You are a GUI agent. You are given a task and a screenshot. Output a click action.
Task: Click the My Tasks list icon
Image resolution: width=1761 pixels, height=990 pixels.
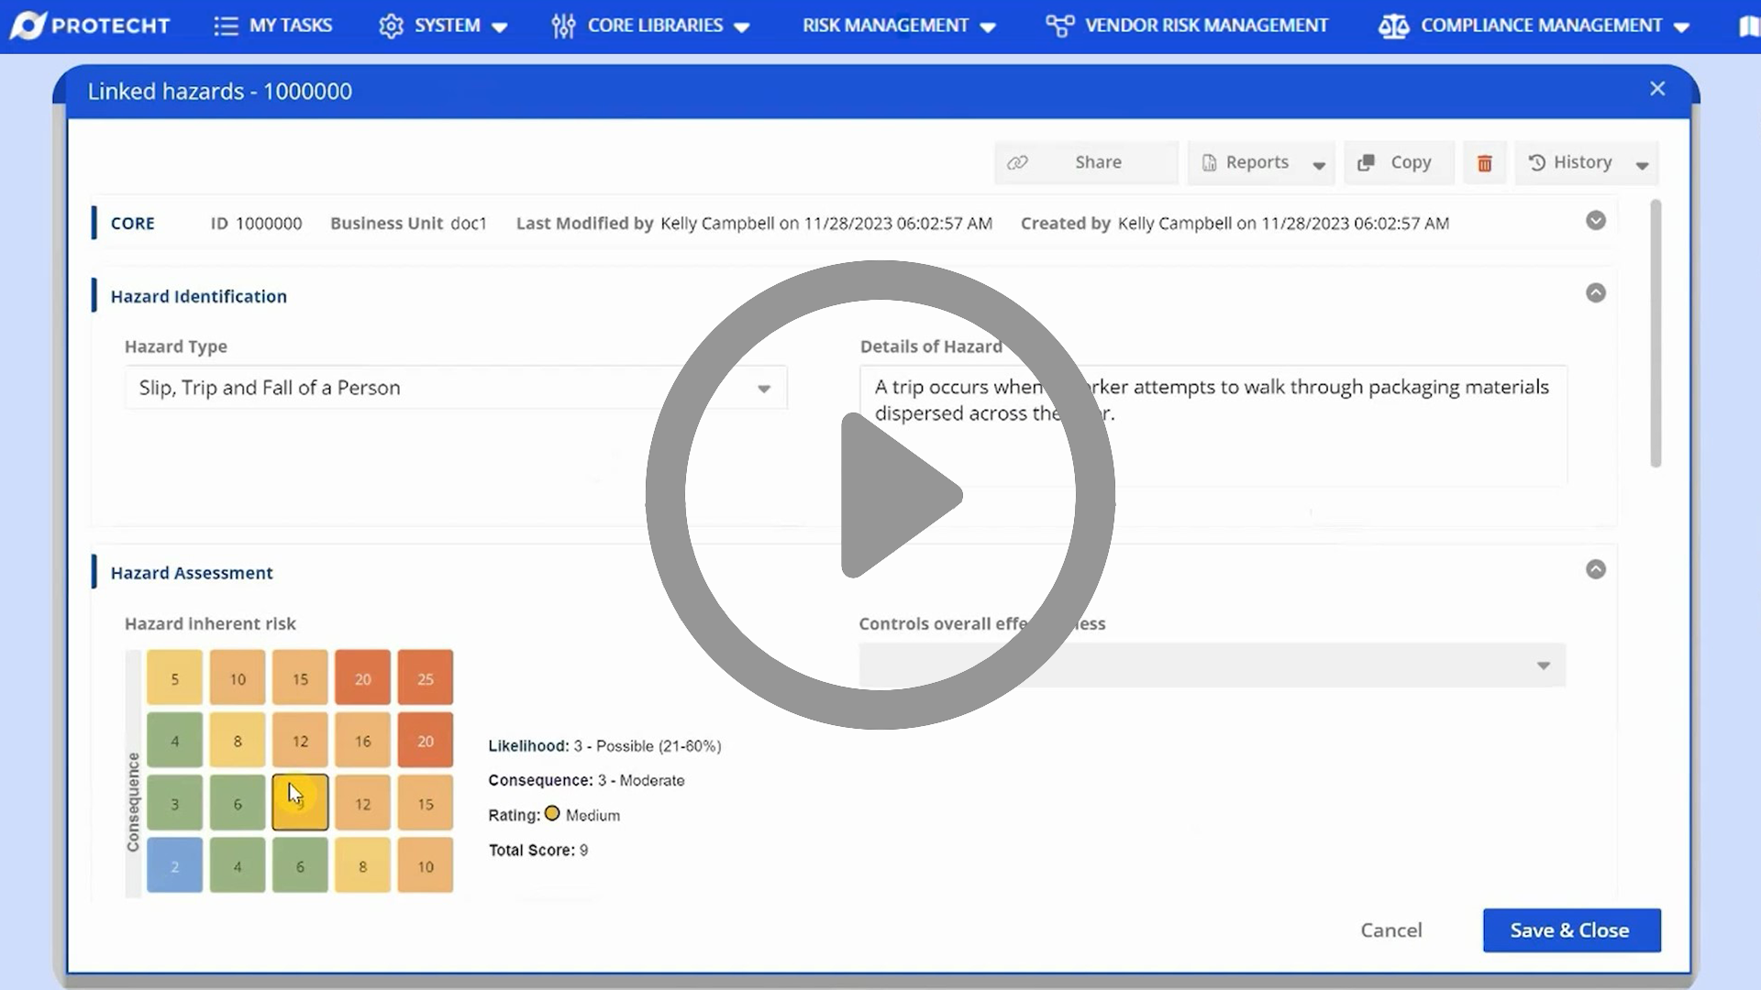point(226,26)
